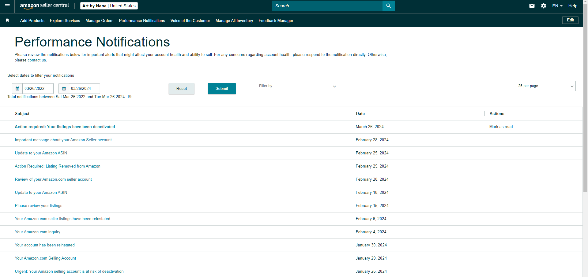Open 'Your Amazon.com seller listings have been reinstated'
The width and height of the screenshot is (588, 277).
pos(62,219)
